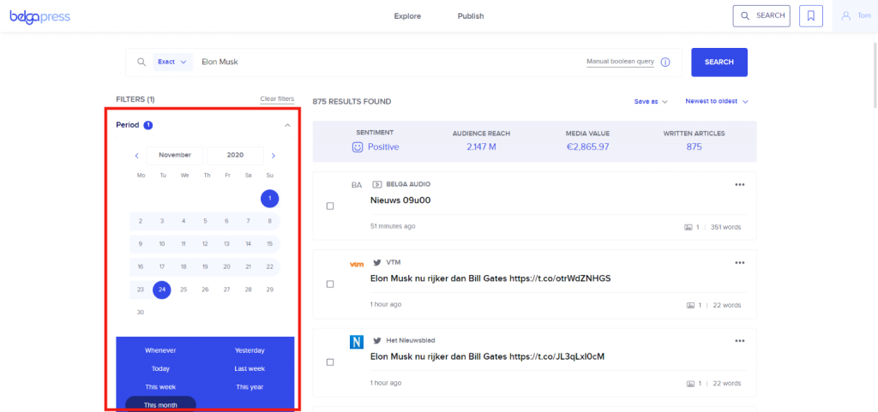Open the November month dropdown

click(x=175, y=155)
